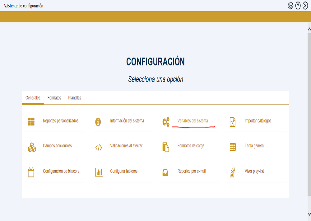Screen dimensions: 311x221
Task: Click the help question mark icon
Action: pyautogui.click(x=298, y=5)
